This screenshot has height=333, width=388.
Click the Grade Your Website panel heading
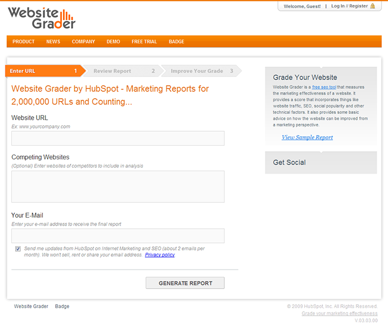305,78
